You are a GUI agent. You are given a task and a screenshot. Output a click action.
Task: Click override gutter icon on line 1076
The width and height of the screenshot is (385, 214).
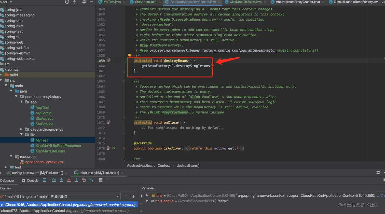tap(114, 148)
